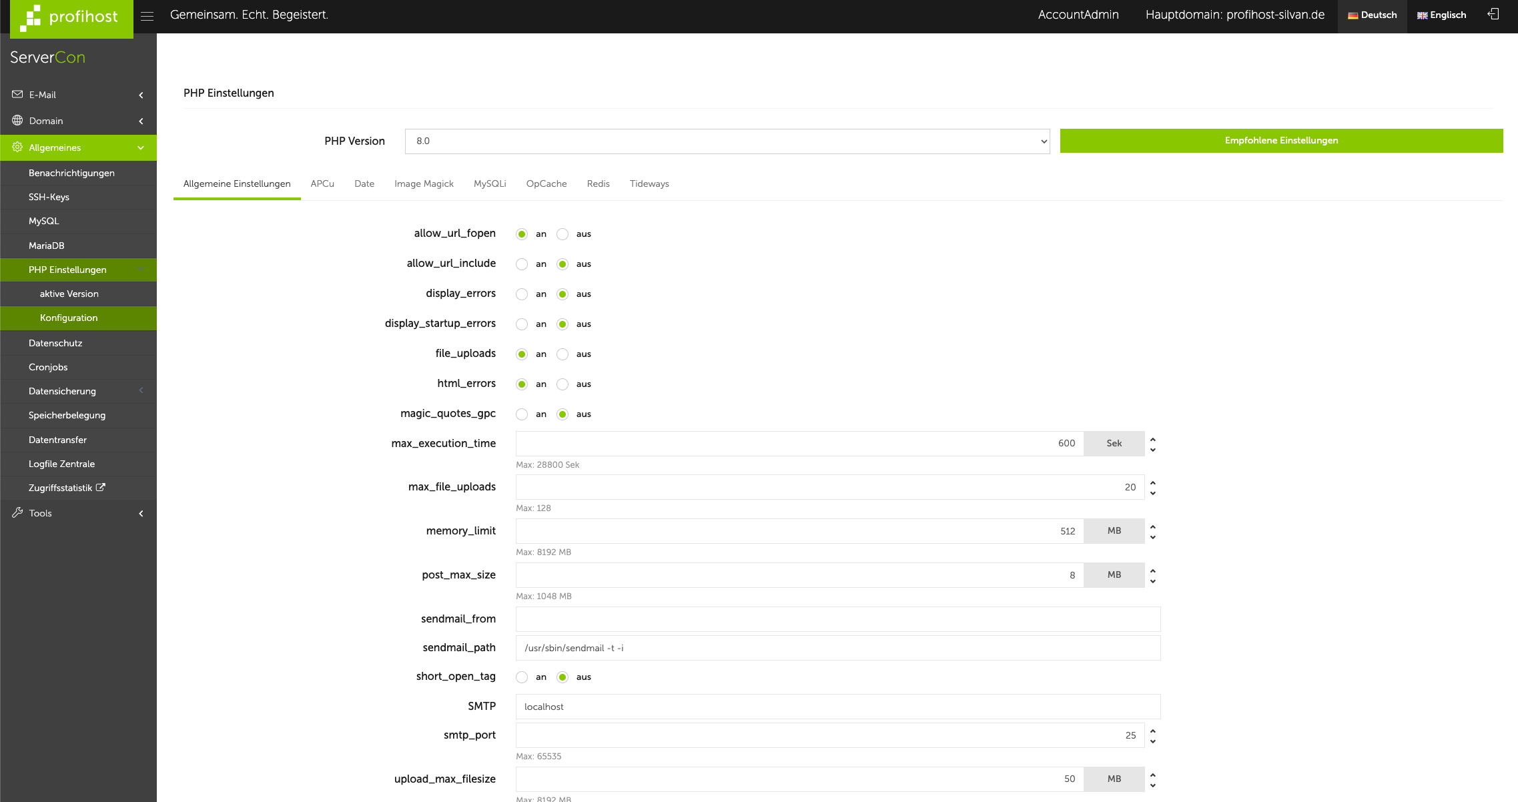Set allow_url_fopen to aus
Screen dimensions: 1518x802
[562, 234]
